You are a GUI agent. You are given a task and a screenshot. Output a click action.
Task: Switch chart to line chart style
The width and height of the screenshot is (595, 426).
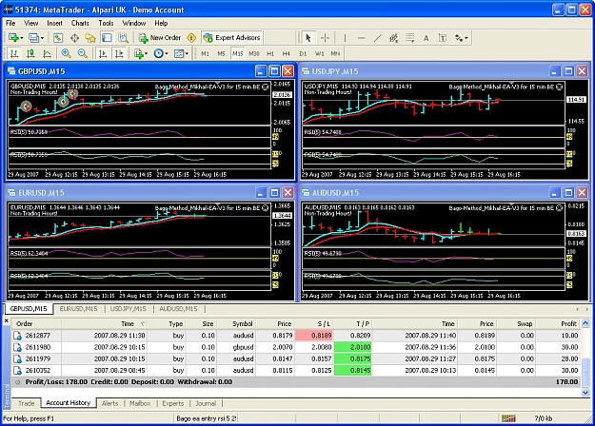tap(47, 53)
